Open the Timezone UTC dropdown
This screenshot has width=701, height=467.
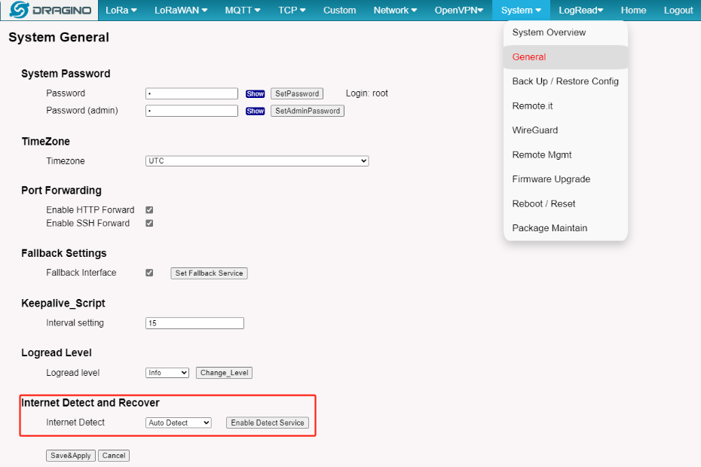(x=257, y=161)
